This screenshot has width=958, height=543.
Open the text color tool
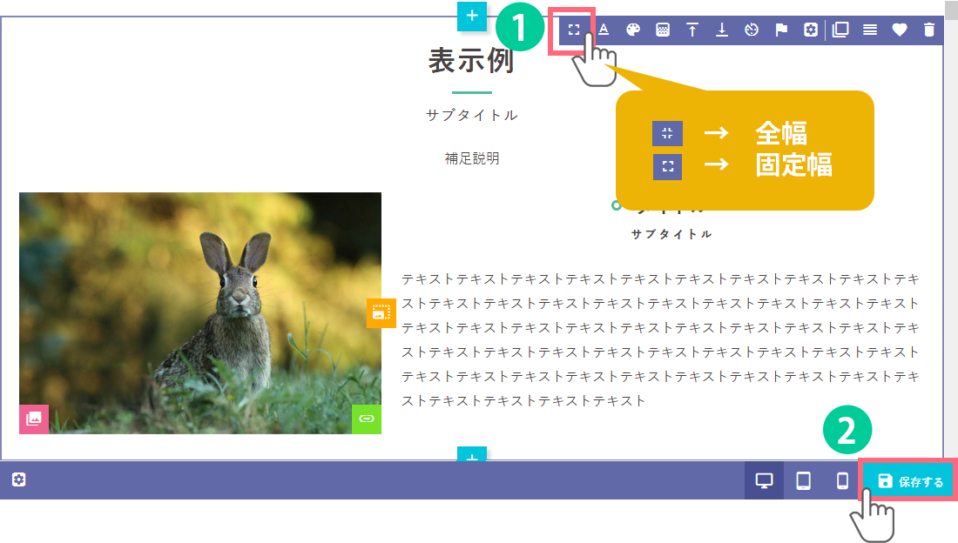[603, 30]
